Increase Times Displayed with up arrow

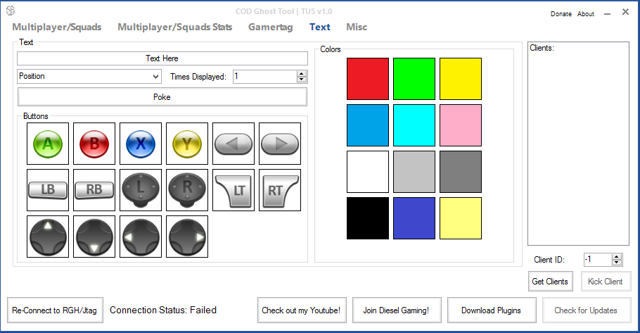click(302, 73)
